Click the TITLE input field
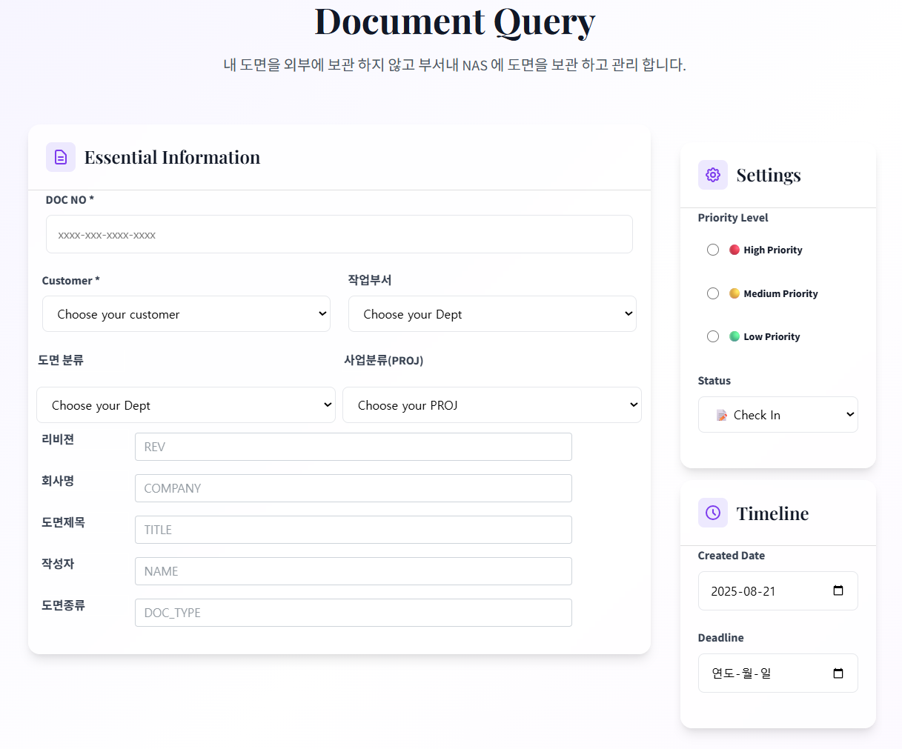 (x=353, y=530)
